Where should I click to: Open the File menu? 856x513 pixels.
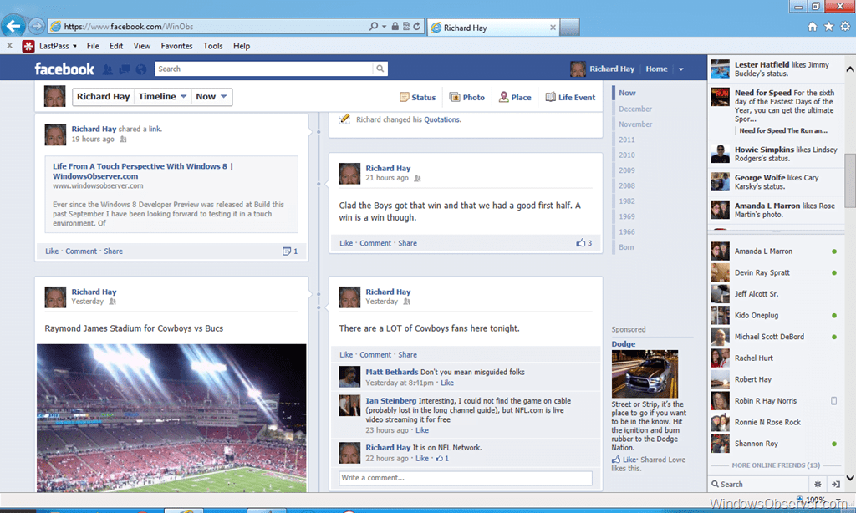[x=93, y=47]
